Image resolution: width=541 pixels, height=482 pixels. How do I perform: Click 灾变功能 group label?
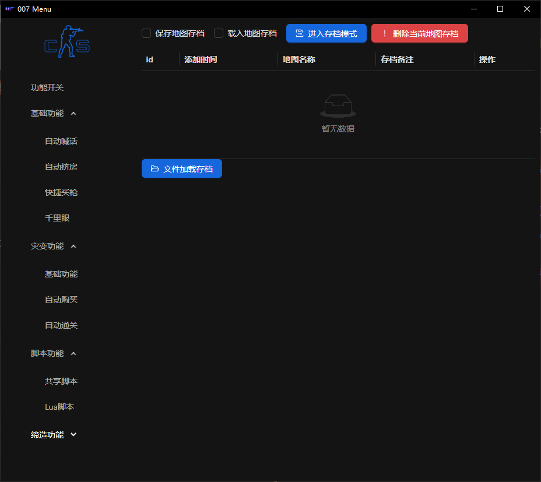pos(47,246)
